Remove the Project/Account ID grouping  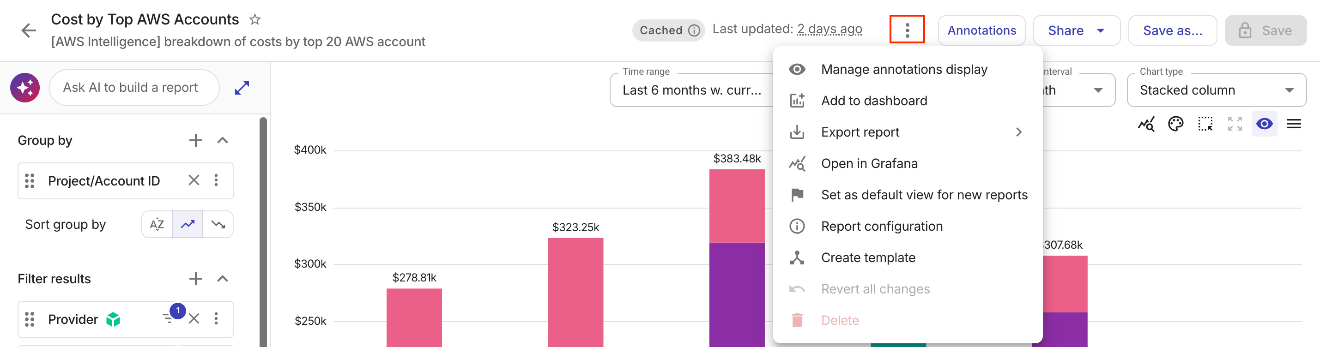(x=194, y=180)
